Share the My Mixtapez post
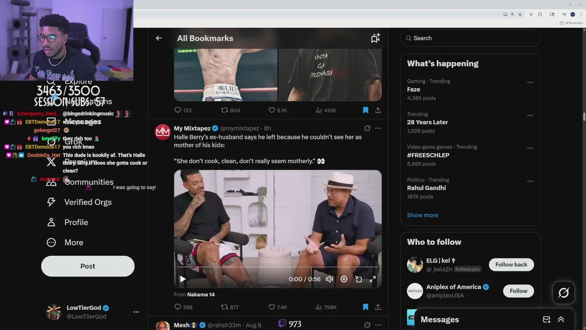Screen dimensions: 586x330 click(378, 307)
